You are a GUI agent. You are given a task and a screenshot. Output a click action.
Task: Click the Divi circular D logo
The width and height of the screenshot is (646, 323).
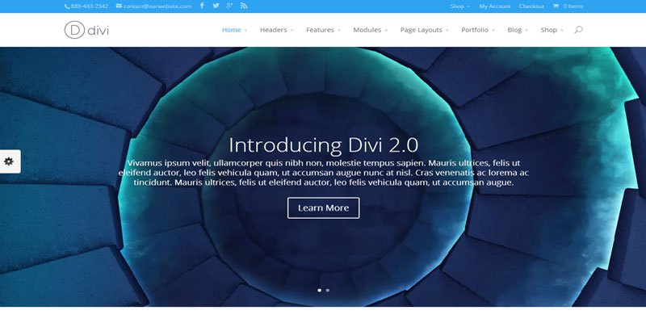[x=74, y=30]
